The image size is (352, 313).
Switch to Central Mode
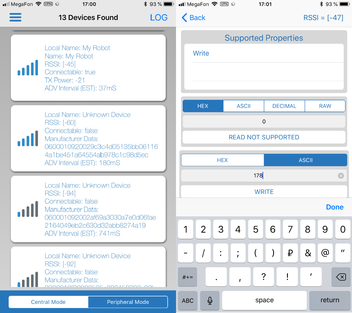pyautogui.click(x=48, y=302)
